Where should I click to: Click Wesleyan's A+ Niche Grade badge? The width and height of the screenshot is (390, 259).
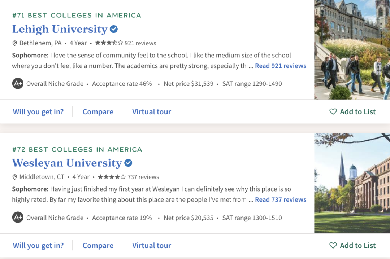[18, 218]
